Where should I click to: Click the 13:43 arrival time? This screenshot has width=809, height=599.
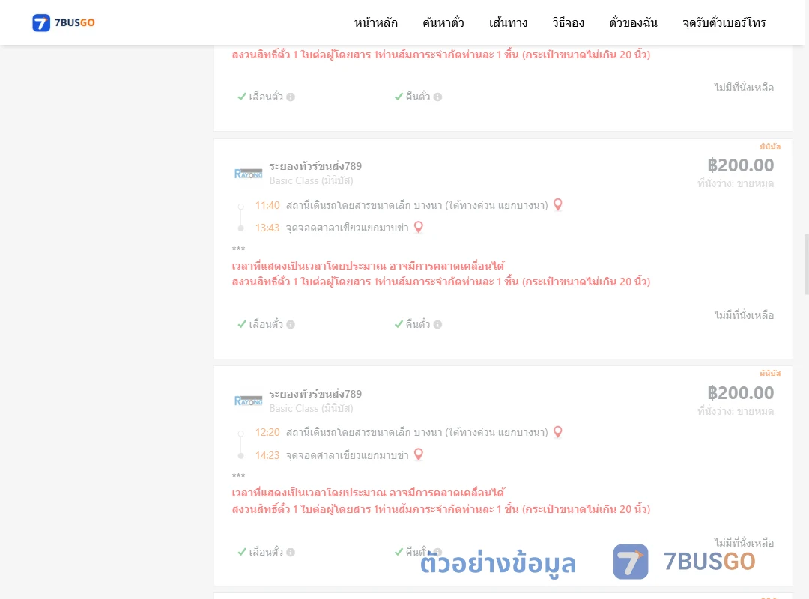[x=267, y=228]
